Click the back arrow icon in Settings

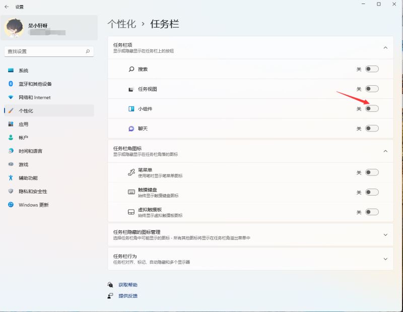pos(7,7)
